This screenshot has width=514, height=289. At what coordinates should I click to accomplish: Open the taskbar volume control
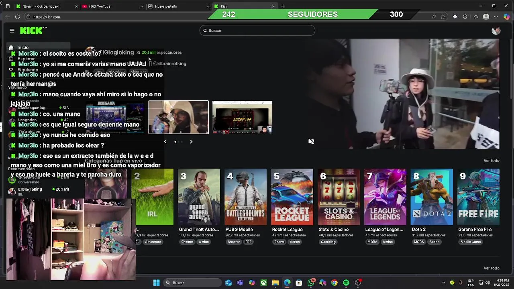point(487,283)
